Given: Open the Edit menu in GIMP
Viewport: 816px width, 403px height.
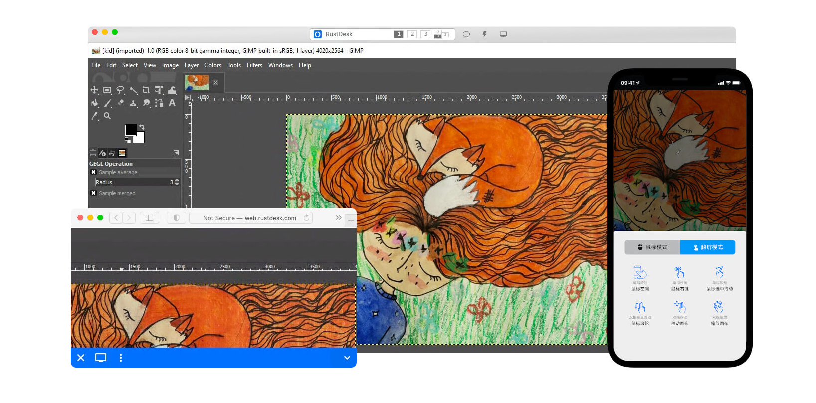Looking at the screenshot, I should coord(111,65).
